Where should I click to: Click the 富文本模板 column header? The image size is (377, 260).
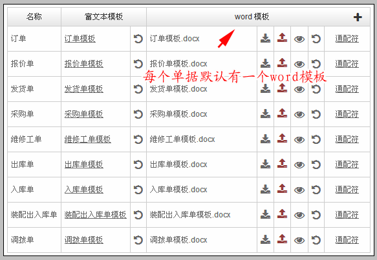pos(104,17)
